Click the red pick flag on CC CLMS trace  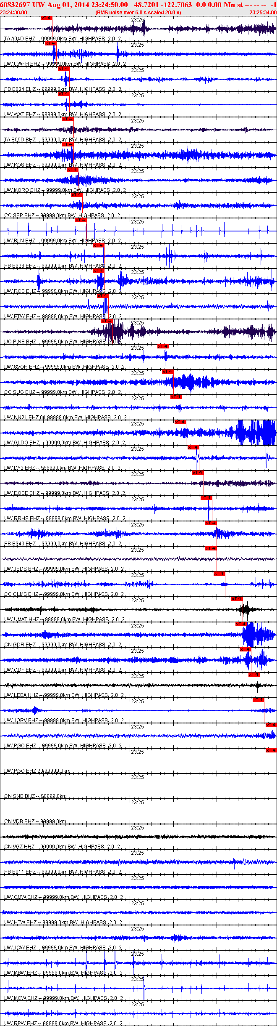[x=220, y=574]
